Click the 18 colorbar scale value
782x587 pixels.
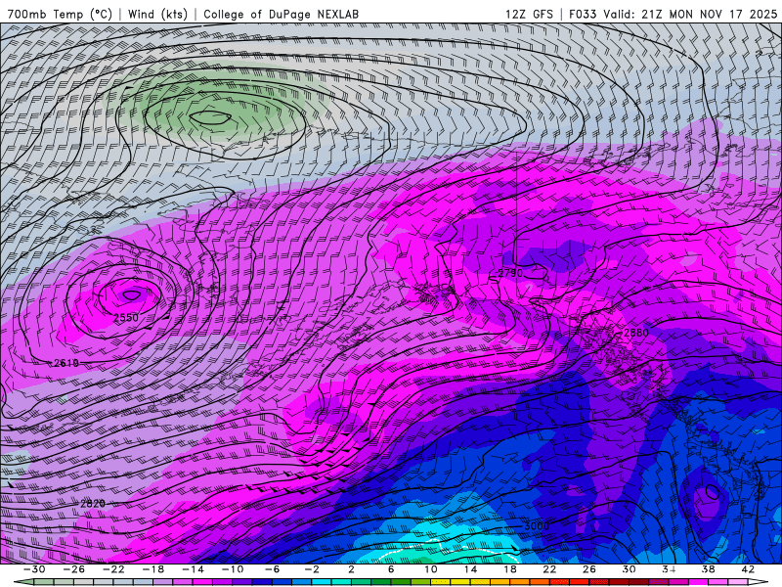[x=509, y=569]
